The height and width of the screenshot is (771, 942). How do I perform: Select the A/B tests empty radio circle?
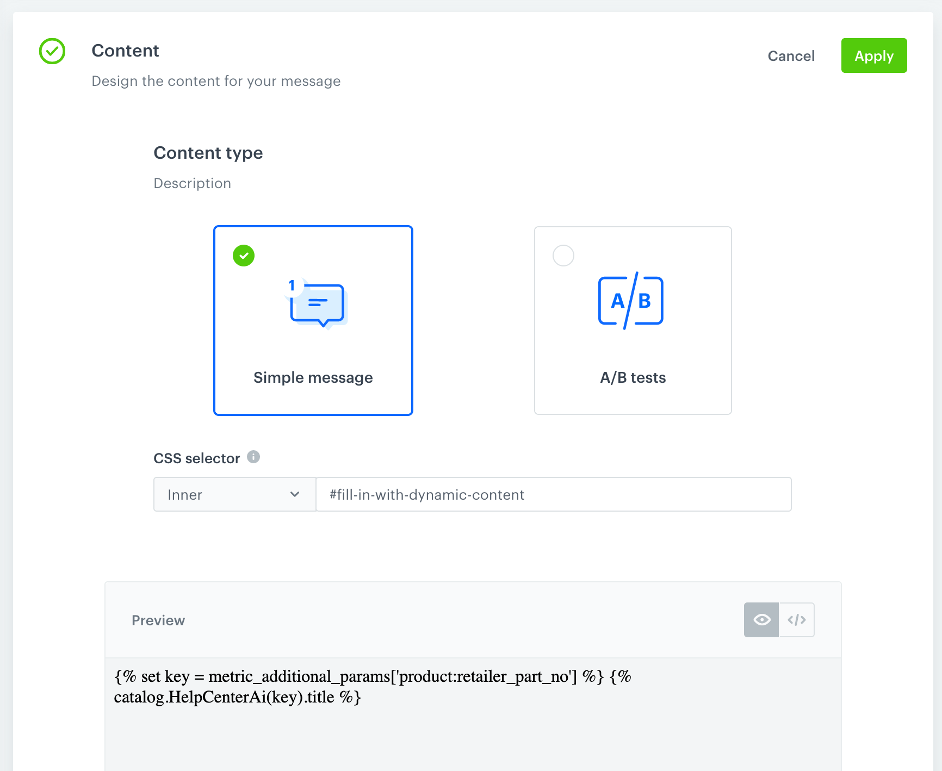(x=563, y=256)
